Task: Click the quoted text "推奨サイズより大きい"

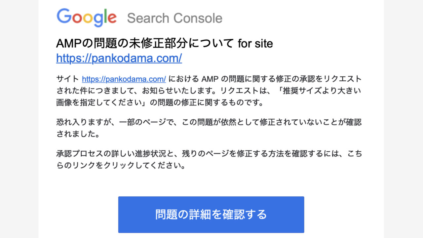Action: (322, 91)
